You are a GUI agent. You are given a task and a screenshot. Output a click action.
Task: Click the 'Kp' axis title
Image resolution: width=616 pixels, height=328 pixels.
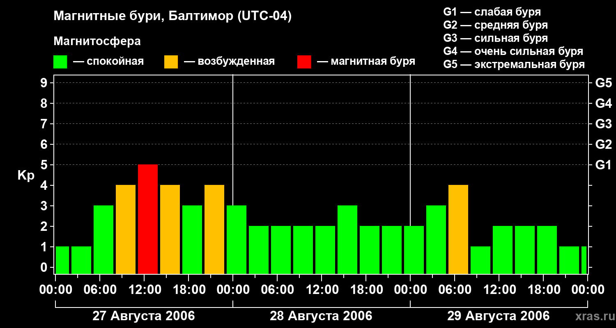pos(26,175)
